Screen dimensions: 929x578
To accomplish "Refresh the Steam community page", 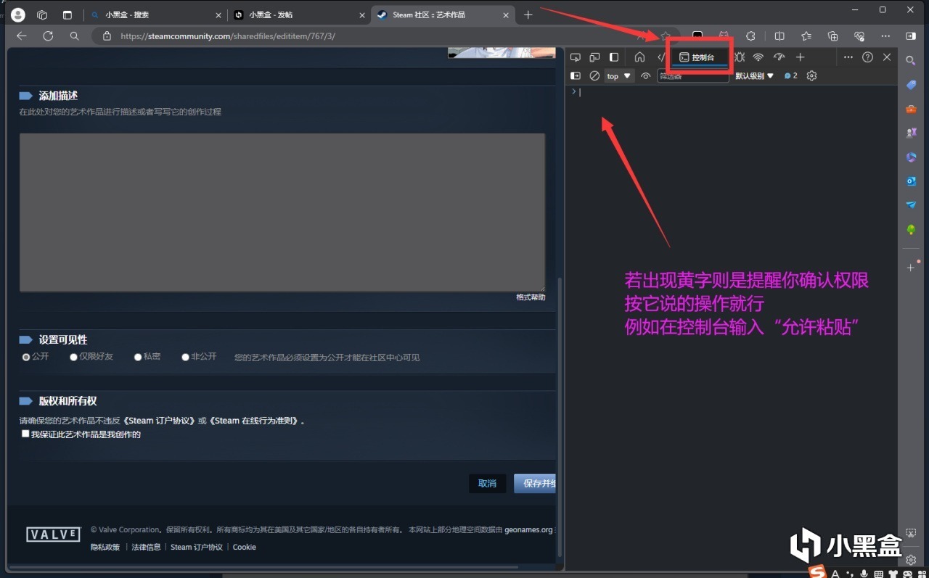I will (48, 36).
